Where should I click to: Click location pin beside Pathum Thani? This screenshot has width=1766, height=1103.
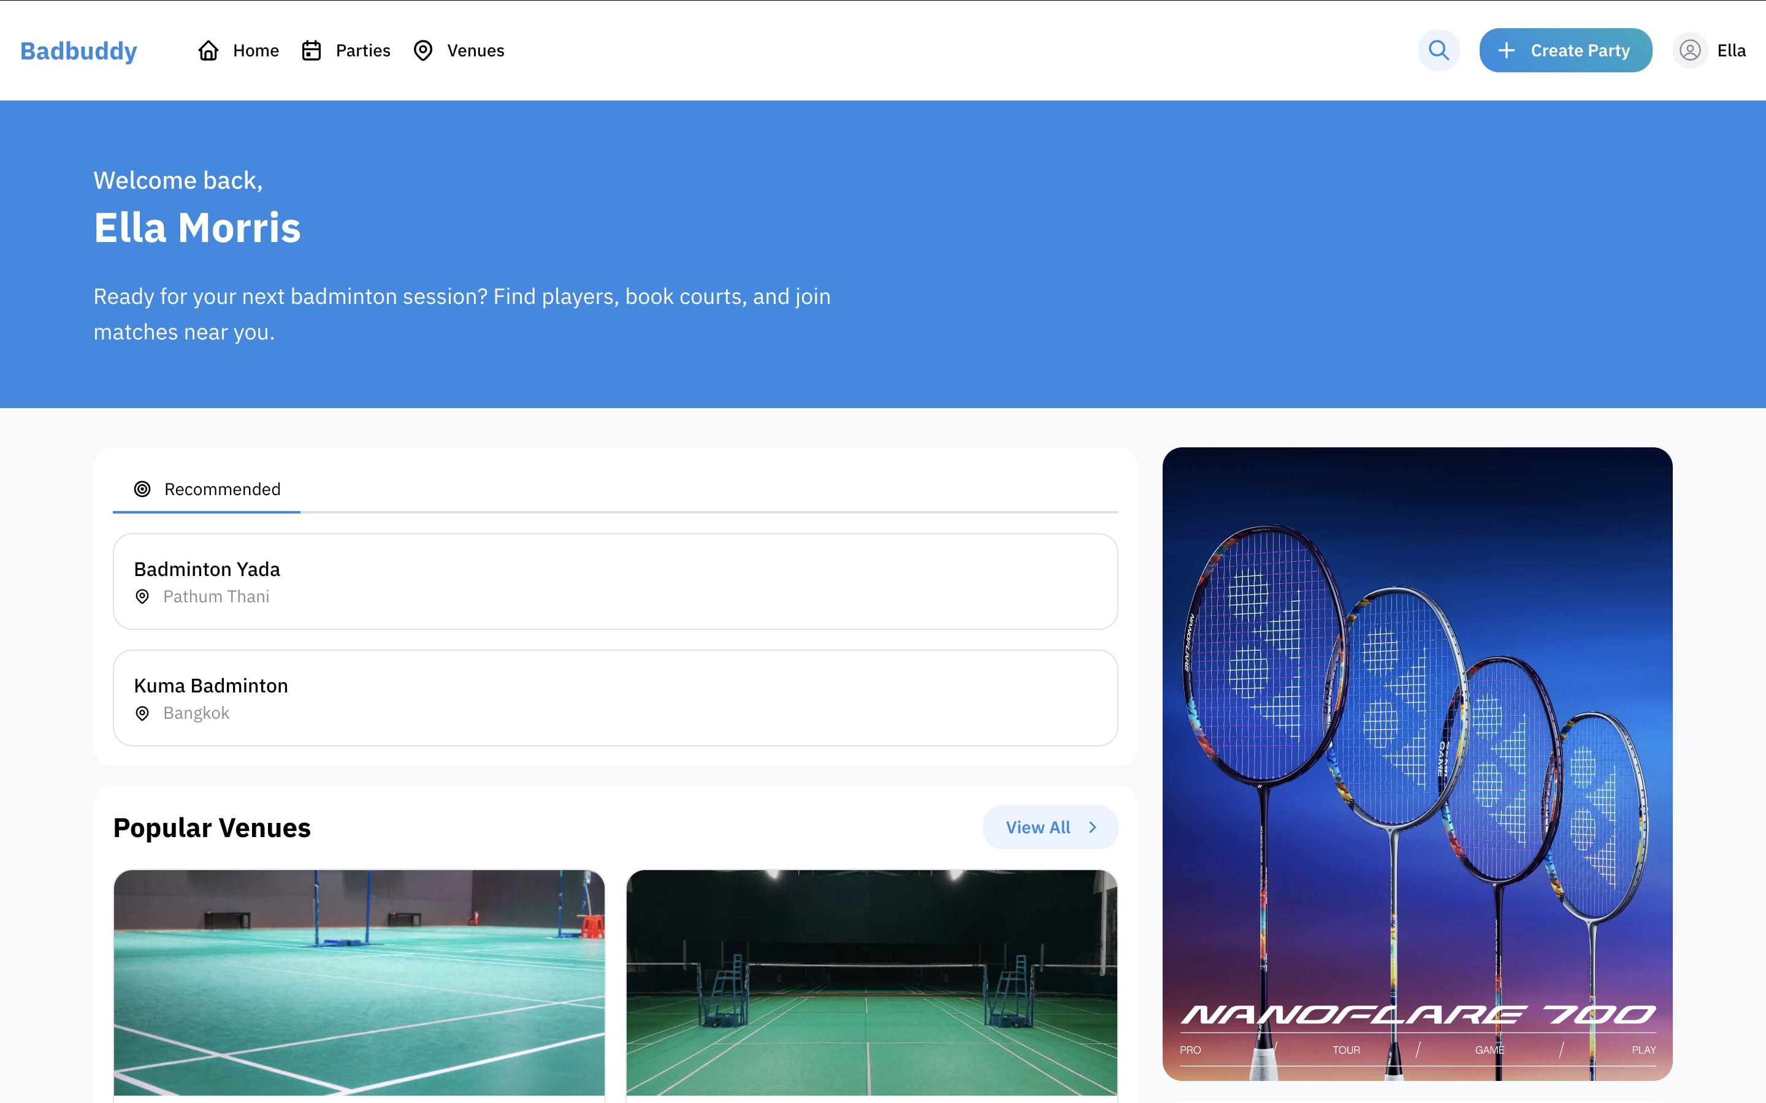click(x=142, y=597)
